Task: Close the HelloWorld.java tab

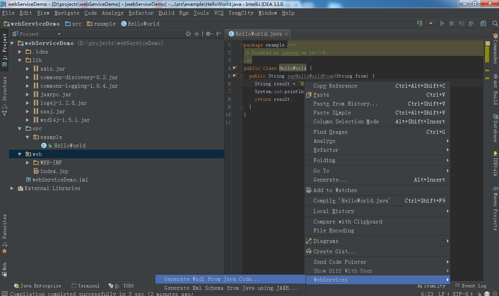Action: coord(287,34)
